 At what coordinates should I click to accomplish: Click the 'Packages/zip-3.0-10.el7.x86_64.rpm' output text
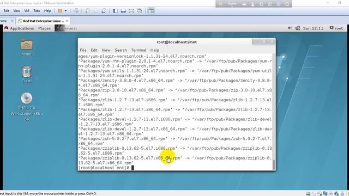[122, 90]
